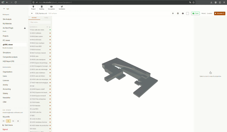
Task: Click the browser address bar
Action: coord(113,2)
